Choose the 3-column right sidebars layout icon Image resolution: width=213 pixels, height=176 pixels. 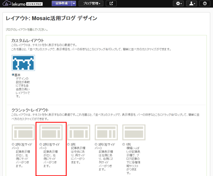pyautogui.click(x=106, y=132)
